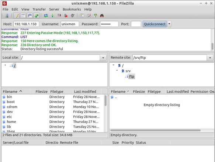Click the Local site path field
Viewport: 215px width, 162px height.
point(60,58)
